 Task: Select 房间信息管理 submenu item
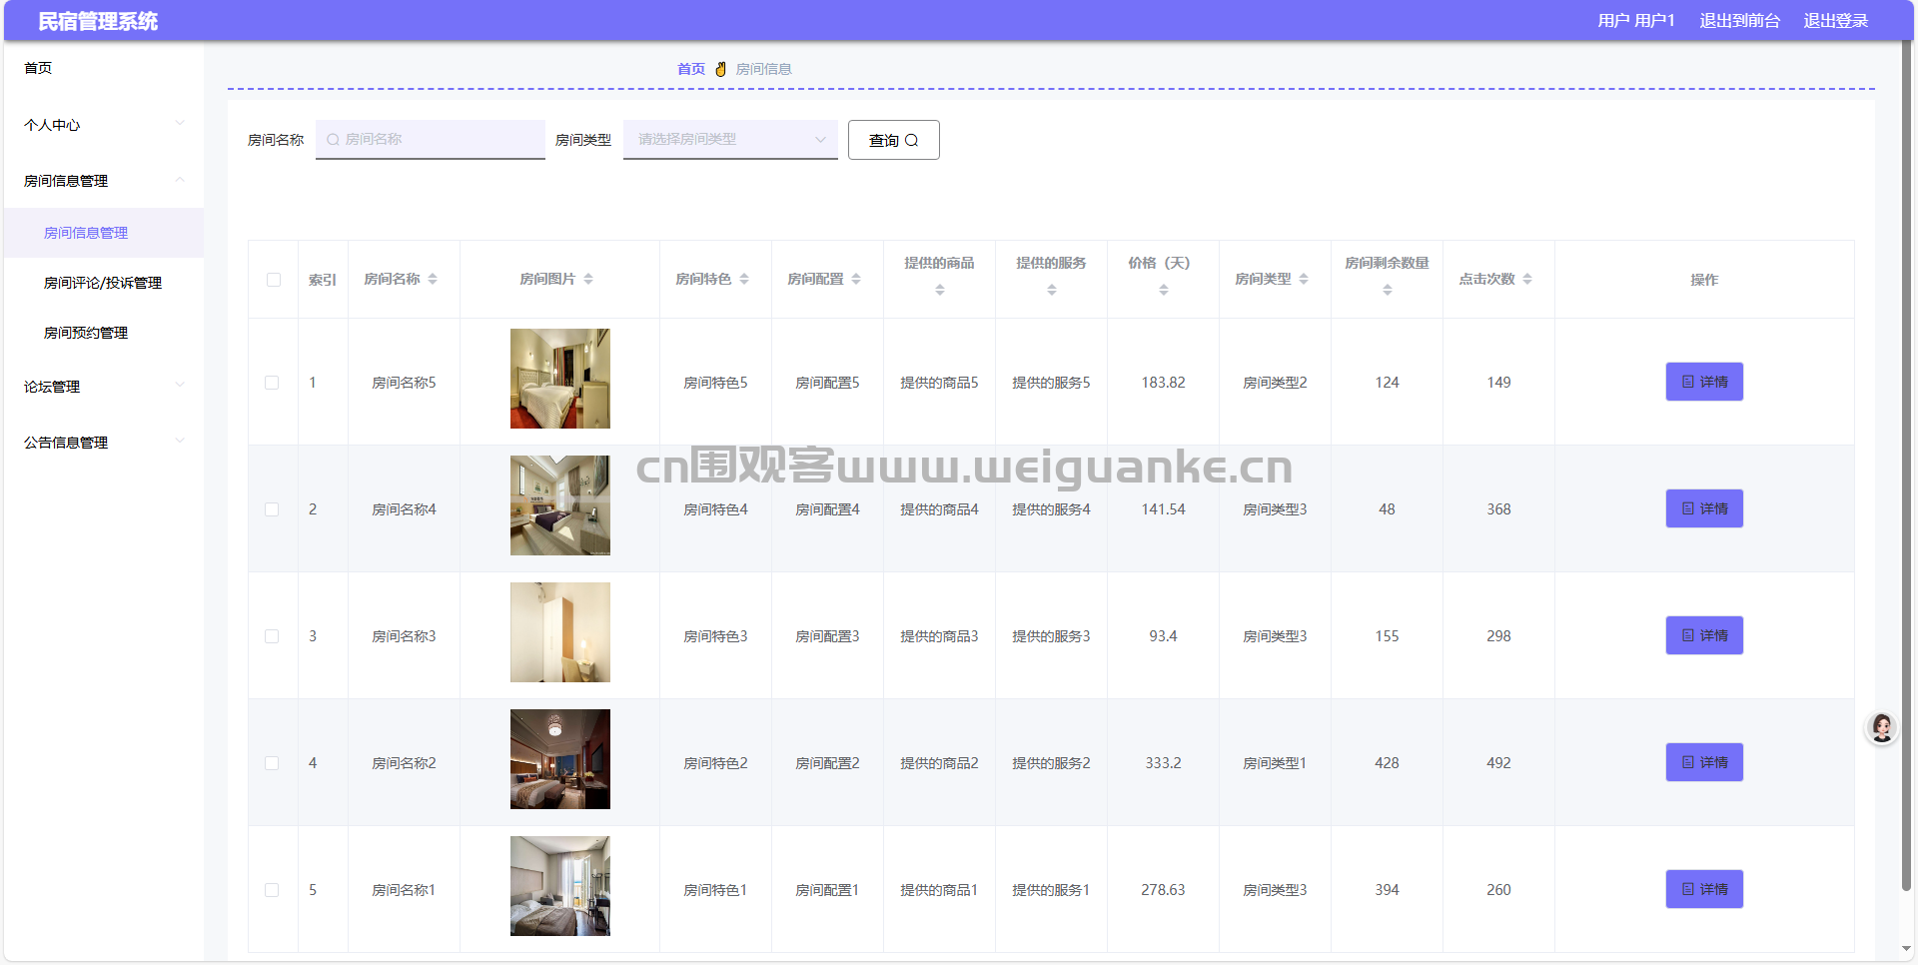104,233
